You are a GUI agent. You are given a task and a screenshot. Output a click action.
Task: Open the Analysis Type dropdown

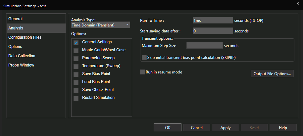(x=100, y=25)
